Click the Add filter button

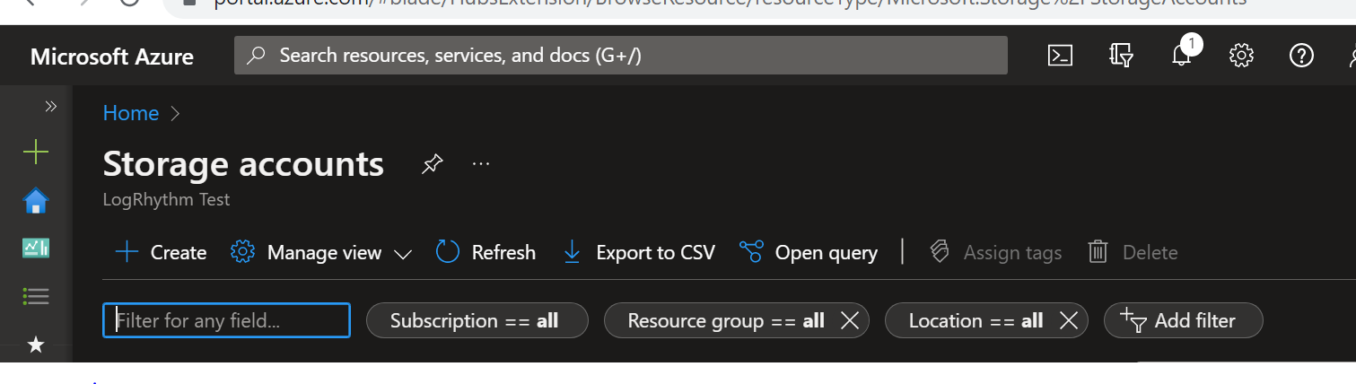pos(1183,320)
